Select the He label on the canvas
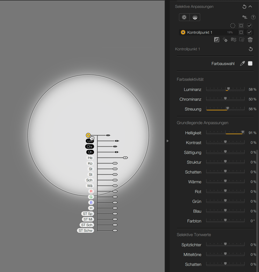This screenshot has height=272, width=259. [x=90, y=158]
